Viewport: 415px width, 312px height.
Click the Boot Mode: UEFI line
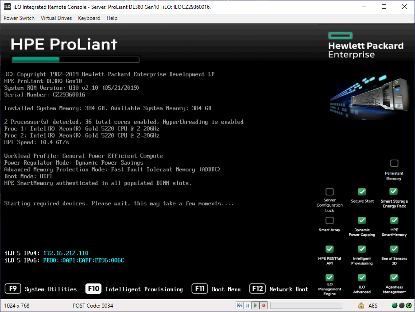point(28,177)
